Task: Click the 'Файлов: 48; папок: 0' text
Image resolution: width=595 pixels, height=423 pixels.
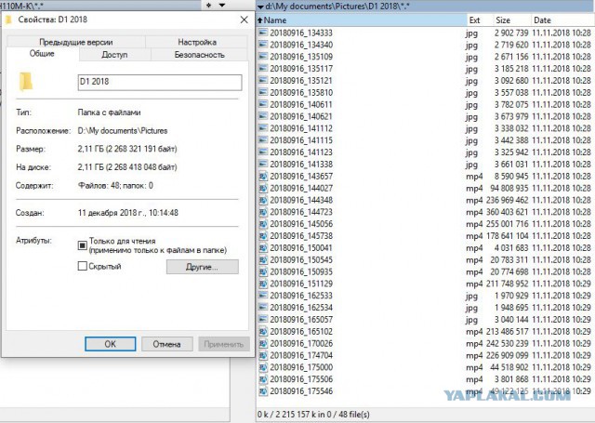Action: [x=115, y=186]
